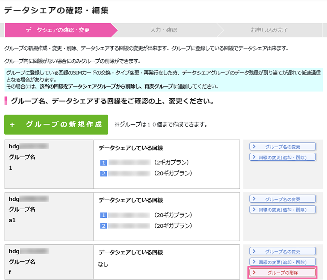
Task: Click グループ名の変更 for group f
Action: [283, 251]
